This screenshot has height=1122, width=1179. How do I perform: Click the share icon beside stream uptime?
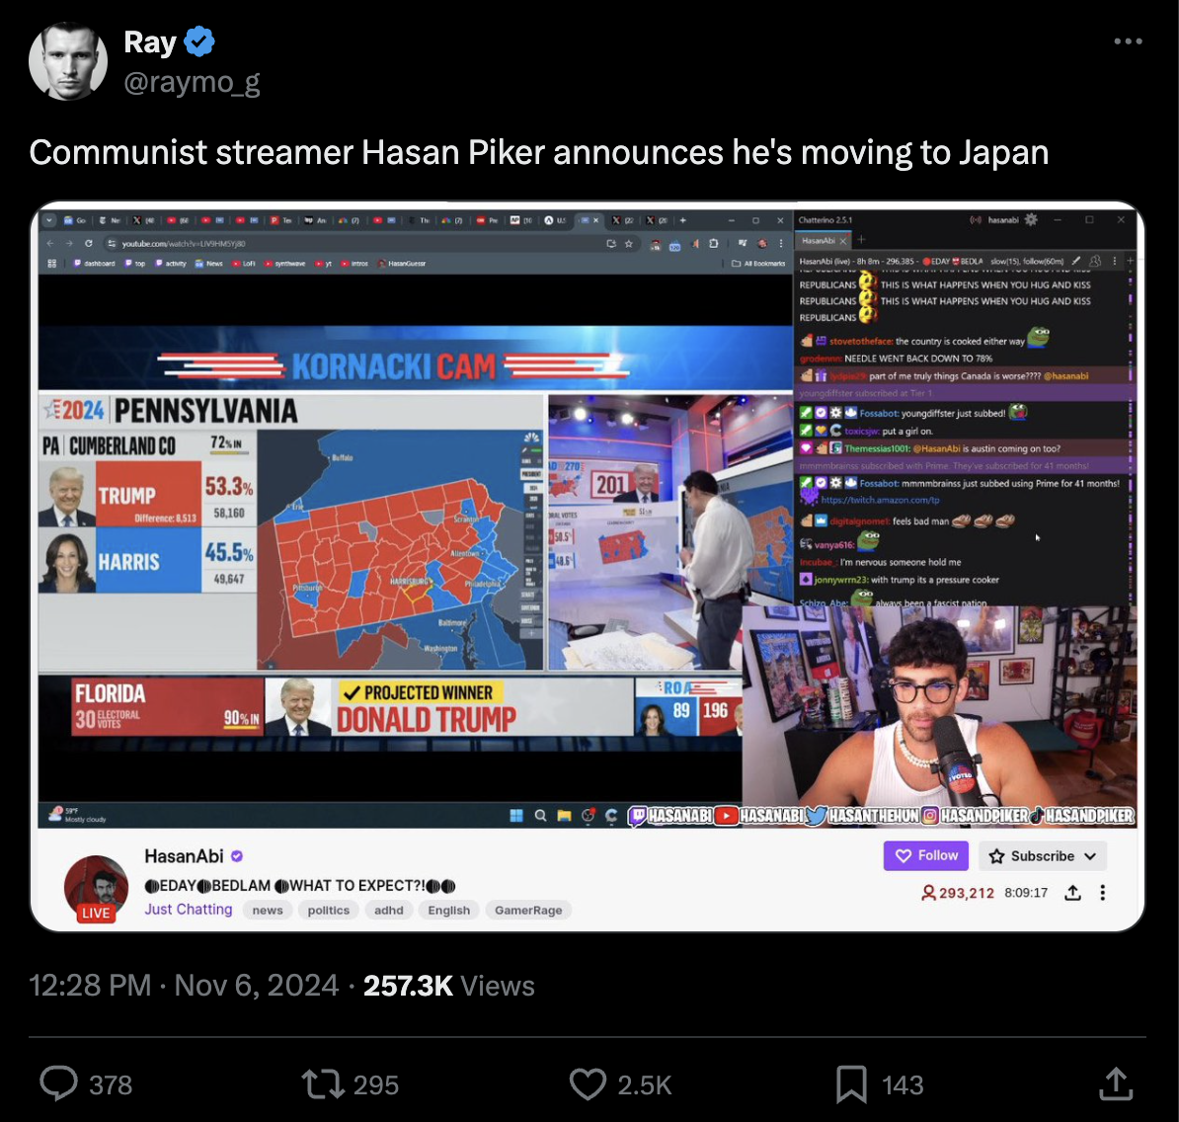(x=1073, y=893)
